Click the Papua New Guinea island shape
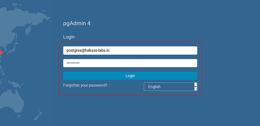260x126 pixels. coord(17,84)
